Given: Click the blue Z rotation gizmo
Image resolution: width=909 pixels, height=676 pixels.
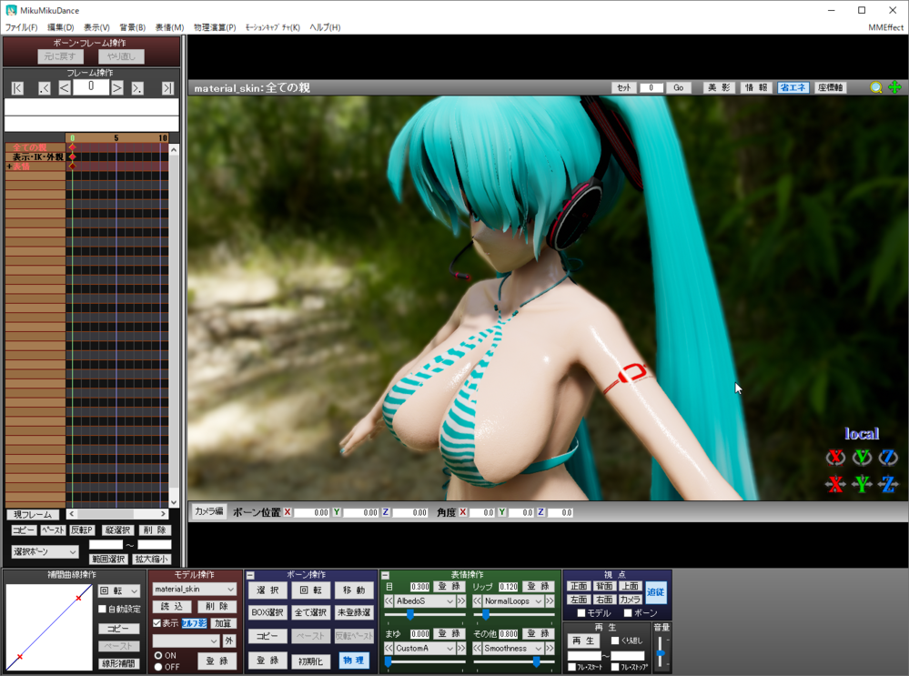Looking at the screenshot, I should pyautogui.click(x=888, y=458).
